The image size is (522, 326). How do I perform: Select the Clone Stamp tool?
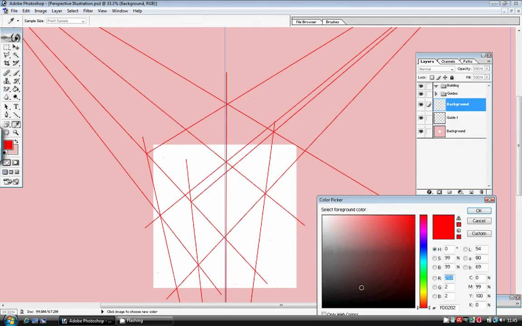[6, 81]
